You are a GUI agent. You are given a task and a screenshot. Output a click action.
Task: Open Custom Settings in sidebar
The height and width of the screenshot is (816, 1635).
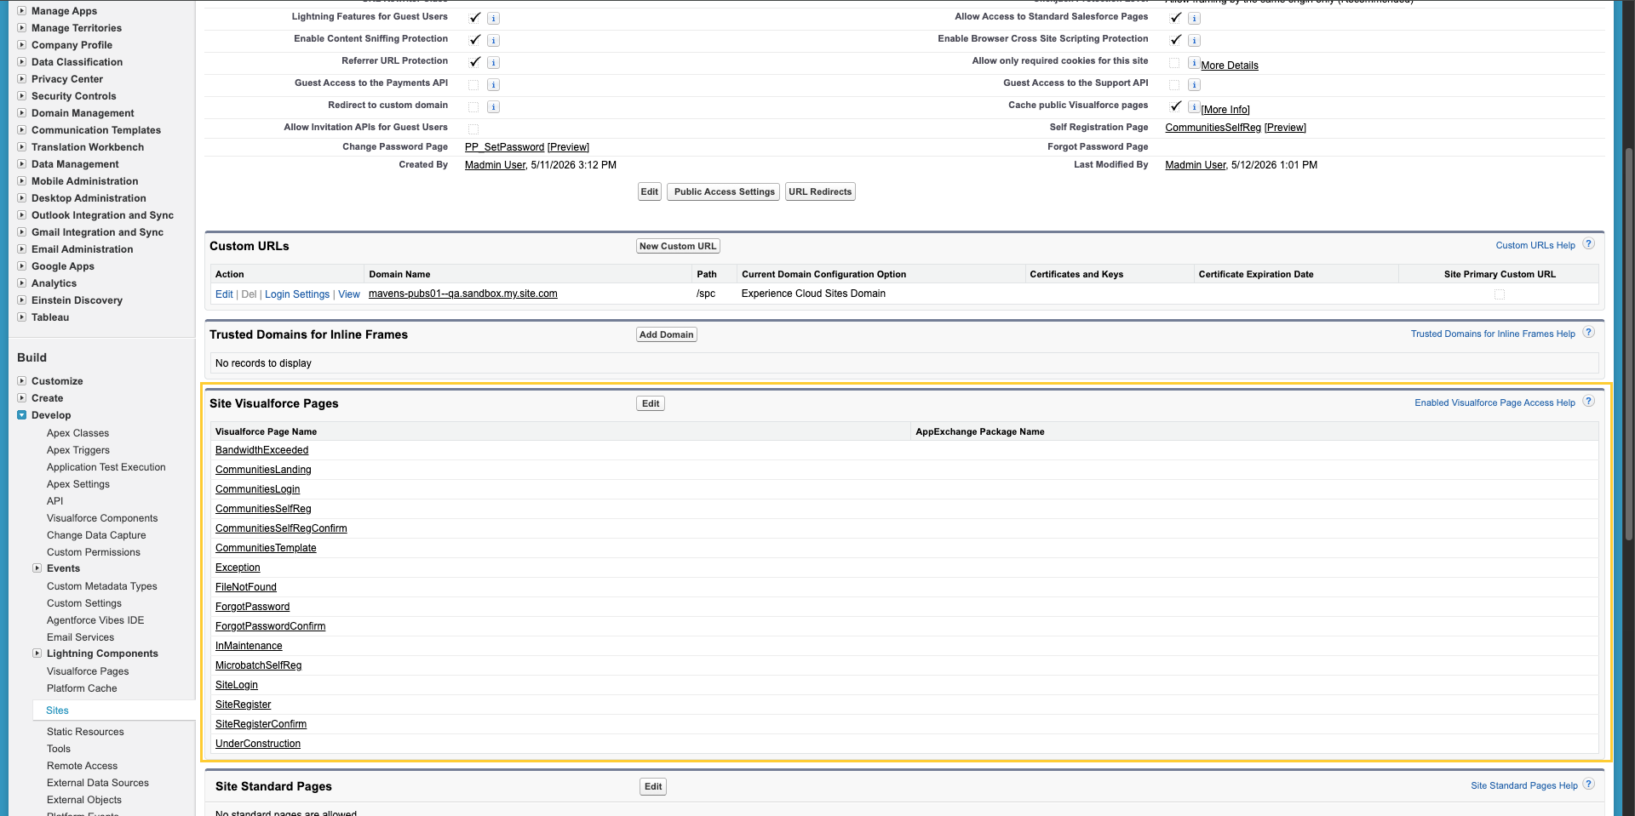coord(84,603)
